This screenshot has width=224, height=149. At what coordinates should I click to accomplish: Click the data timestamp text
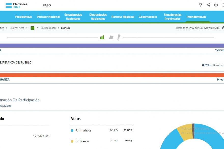pos(198,28)
